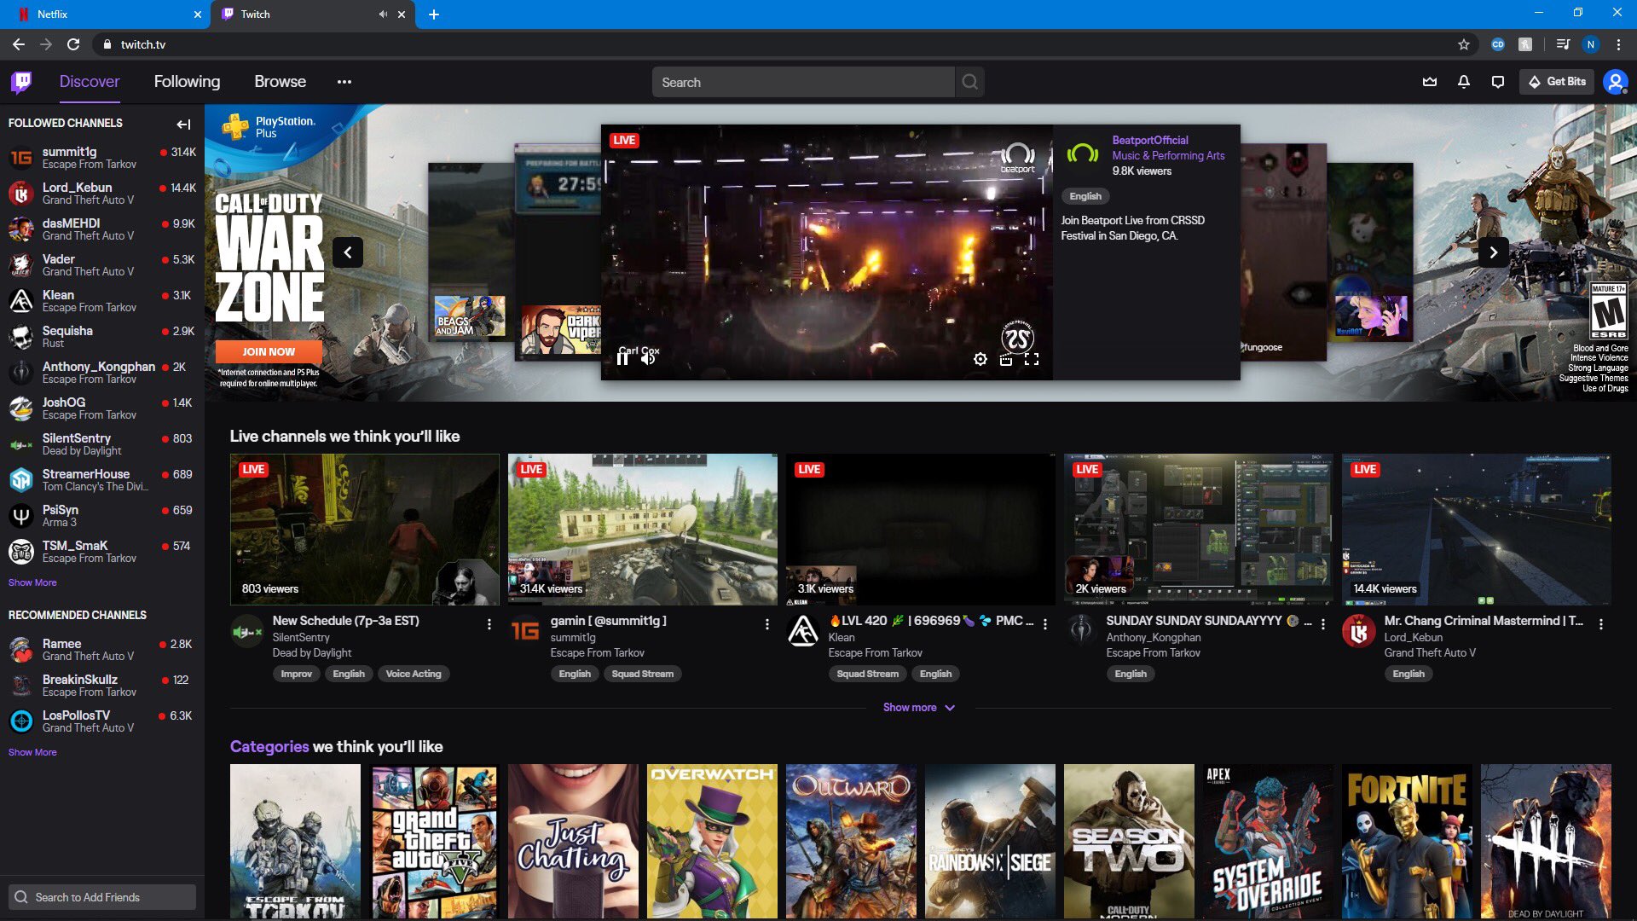Pause the featured Beatport stream

(622, 359)
